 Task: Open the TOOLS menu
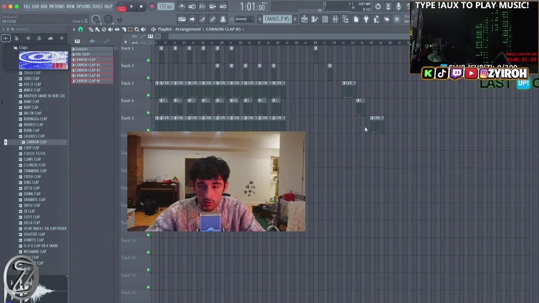pyautogui.click(x=97, y=6)
